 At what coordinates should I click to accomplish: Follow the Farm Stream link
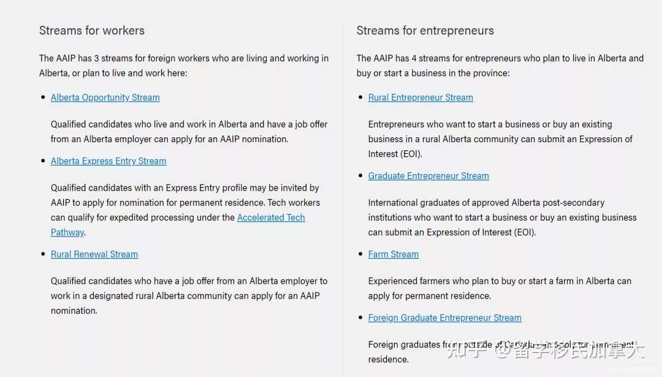pos(394,254)
